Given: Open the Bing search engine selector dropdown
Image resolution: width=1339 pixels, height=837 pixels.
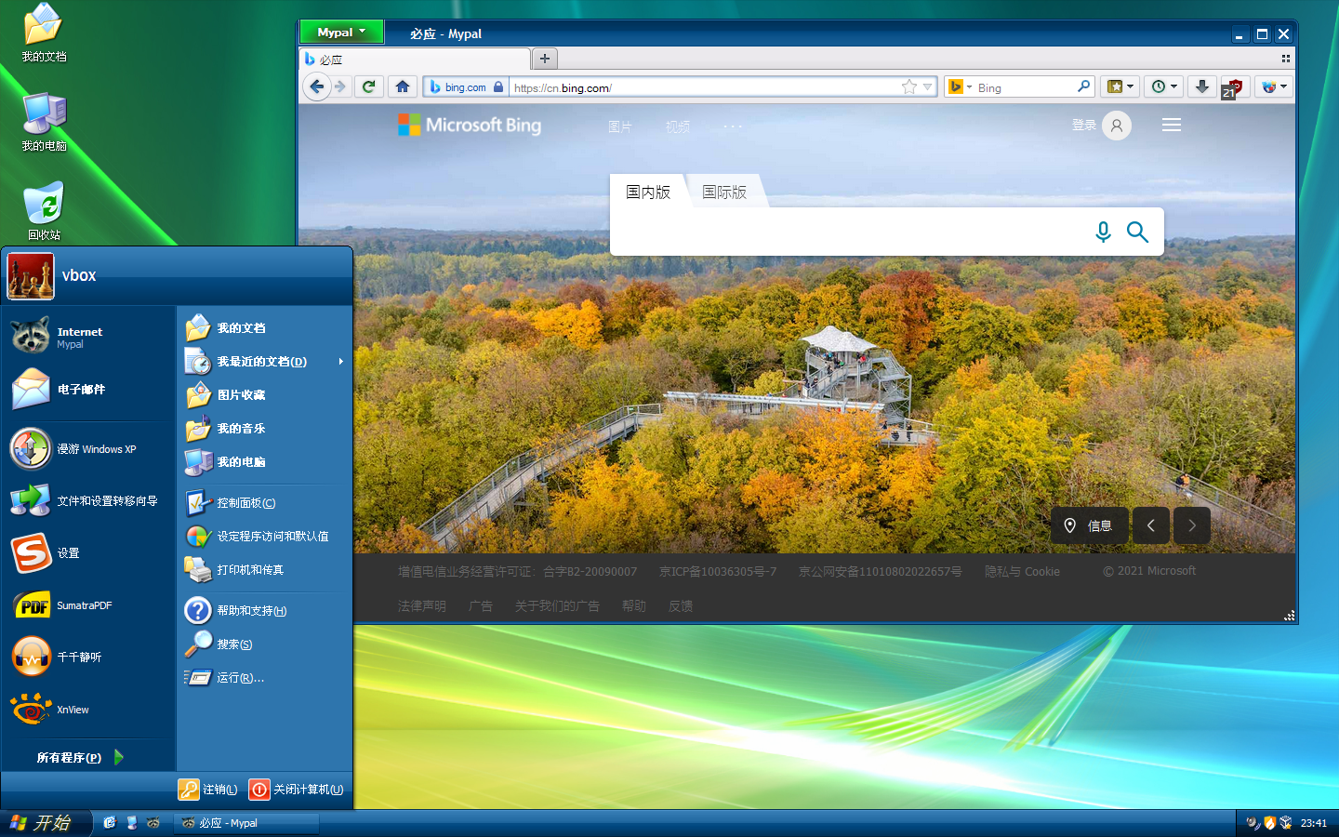Looking at the screenshot, I should (960, 86).
